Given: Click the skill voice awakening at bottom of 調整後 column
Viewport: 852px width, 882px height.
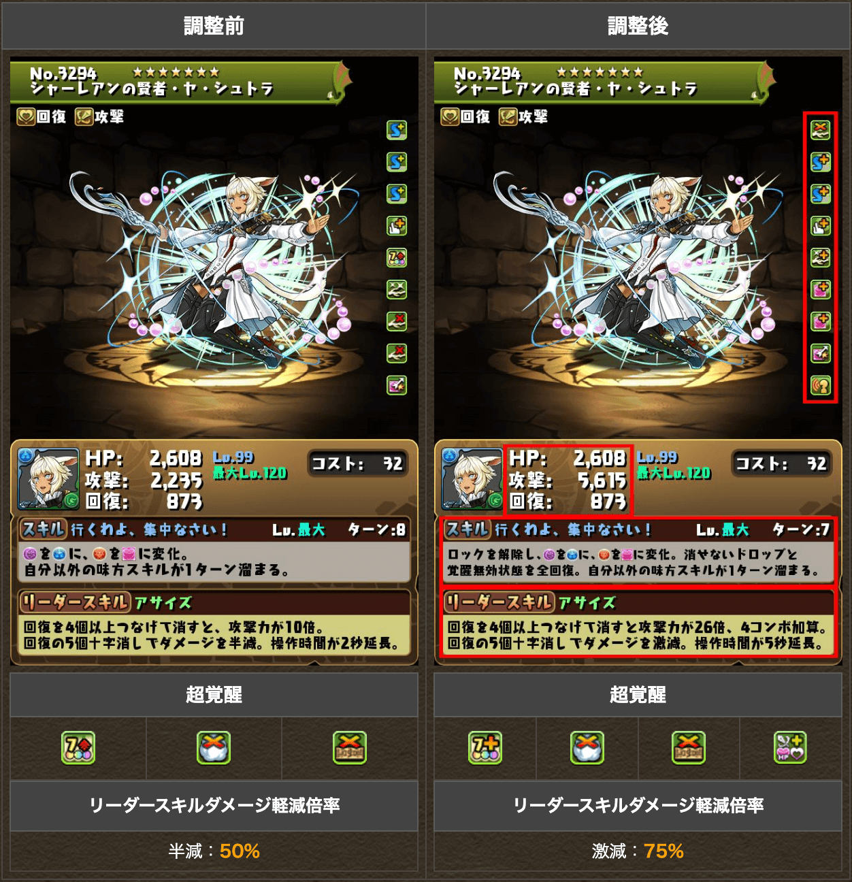Looking at the screenshot, I should pos(821,386).
